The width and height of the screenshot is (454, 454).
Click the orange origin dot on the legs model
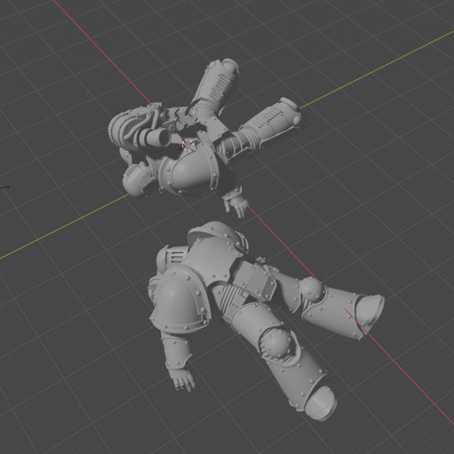pos(257,304)
